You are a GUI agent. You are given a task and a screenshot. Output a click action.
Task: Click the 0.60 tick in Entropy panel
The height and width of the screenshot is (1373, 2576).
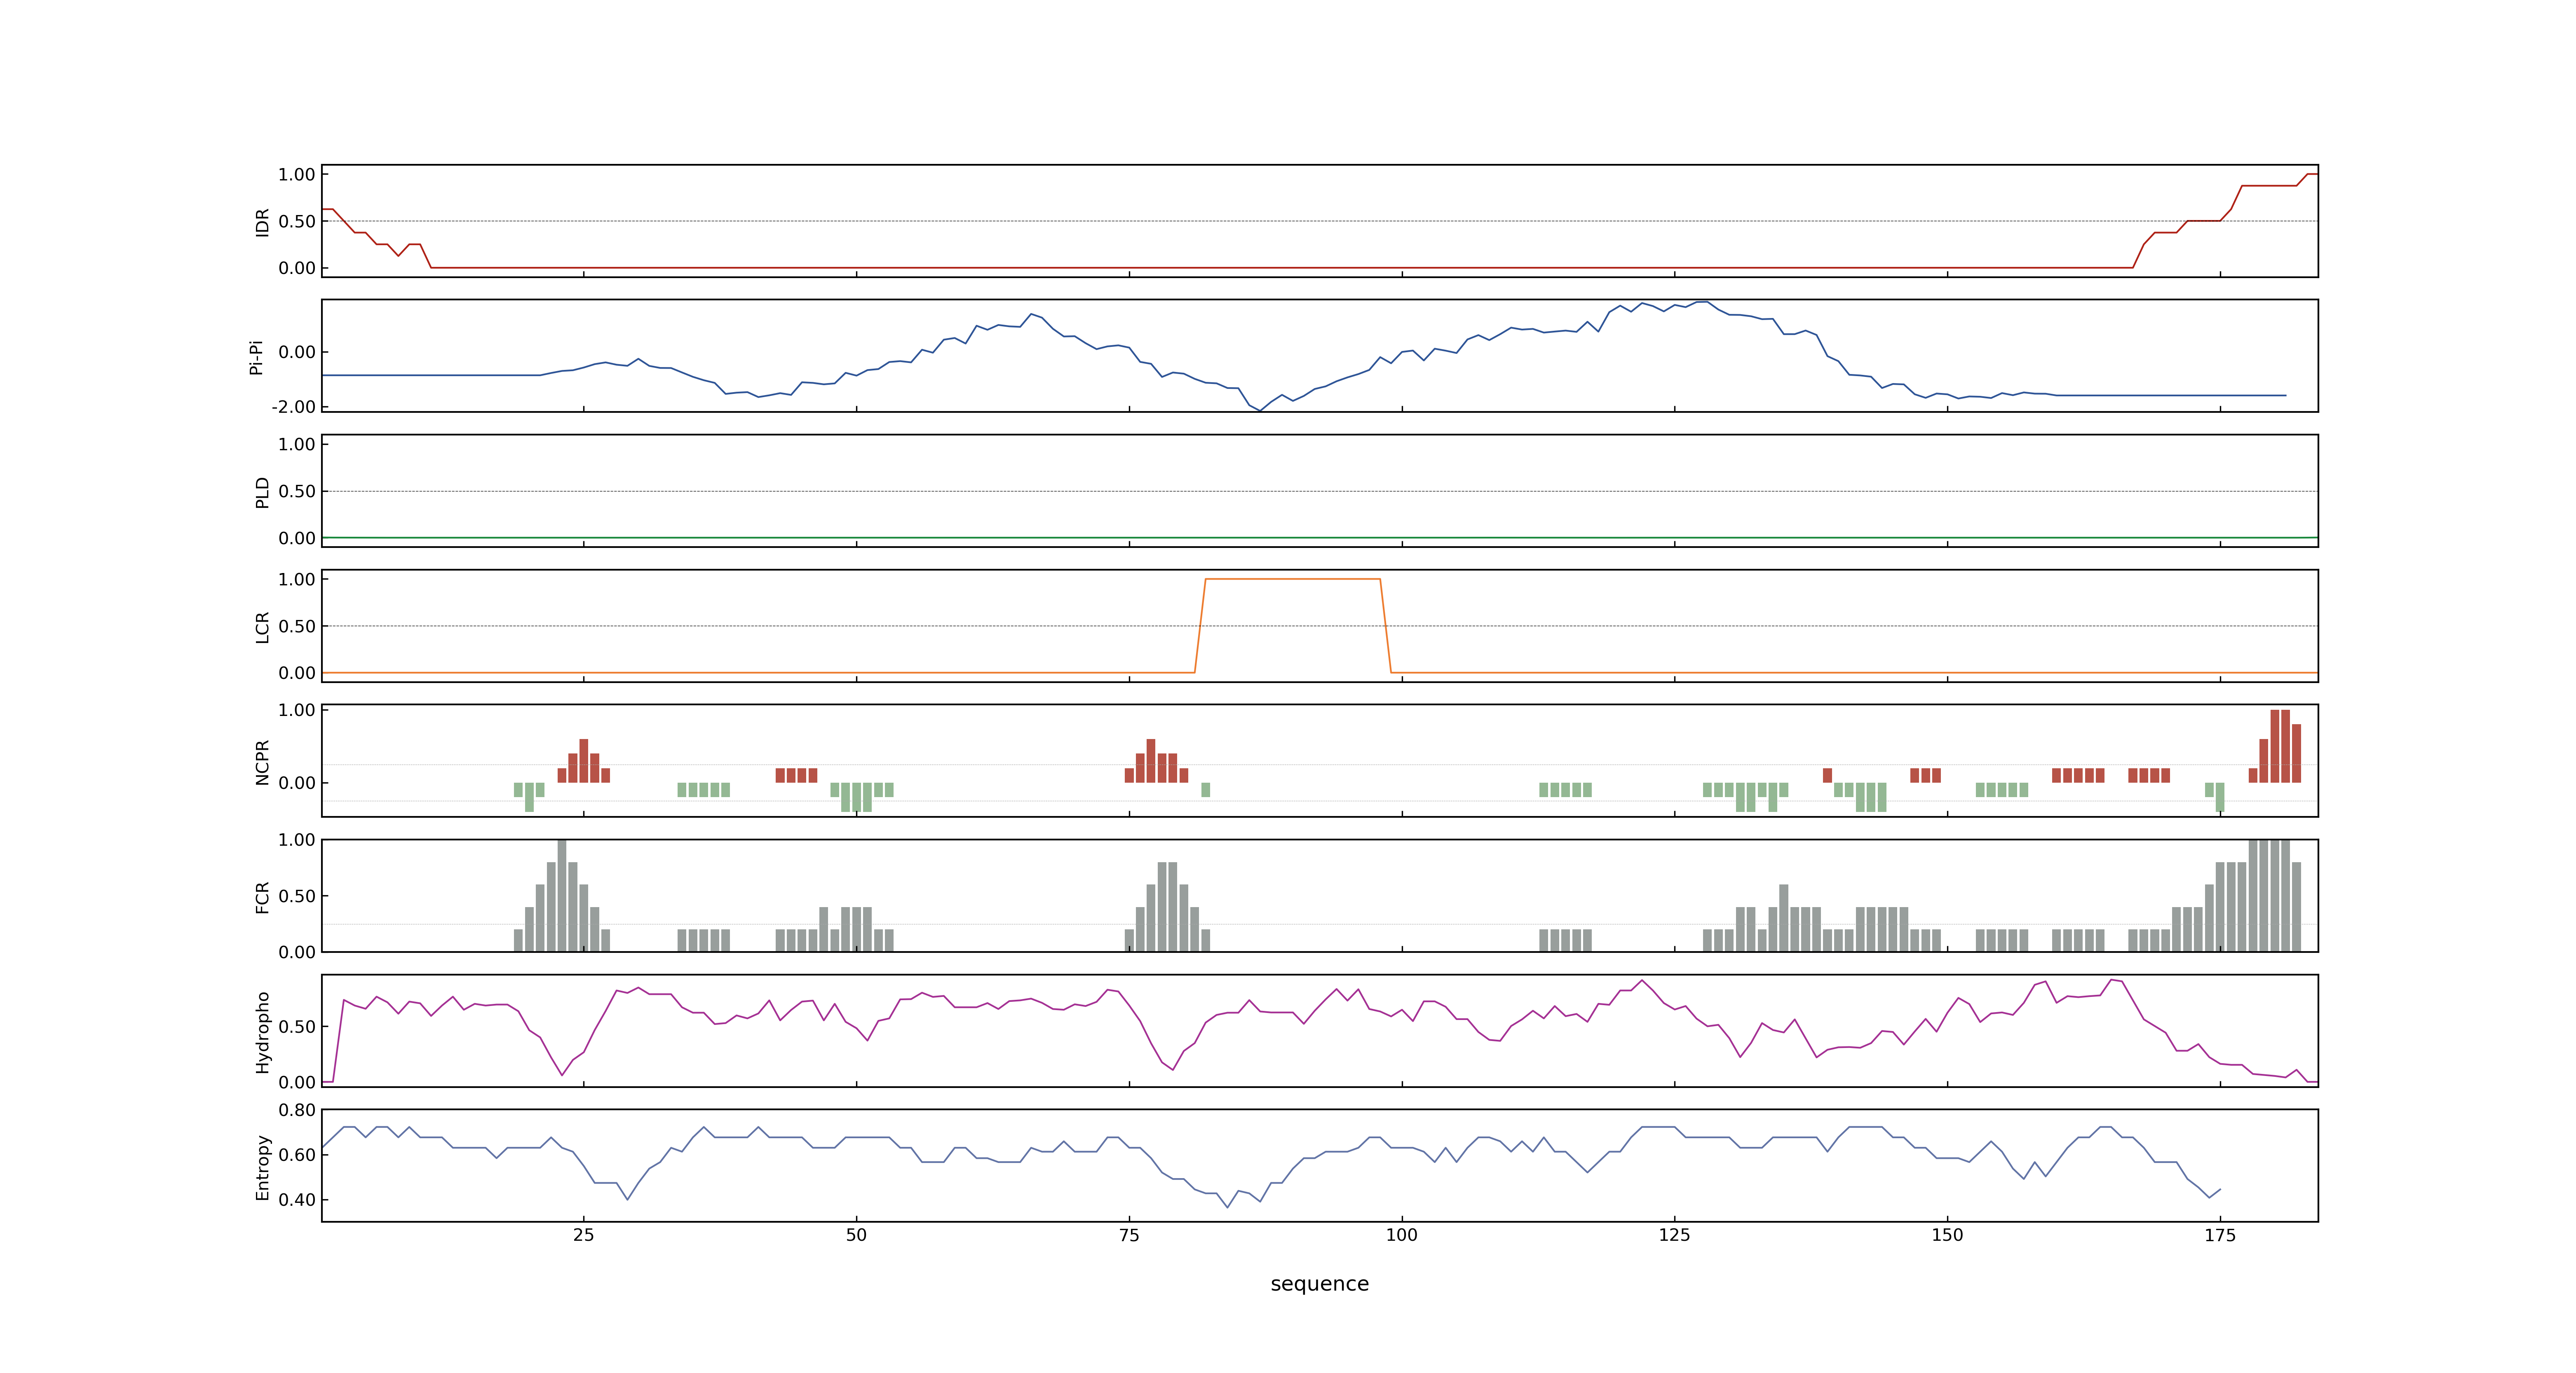297,1154
